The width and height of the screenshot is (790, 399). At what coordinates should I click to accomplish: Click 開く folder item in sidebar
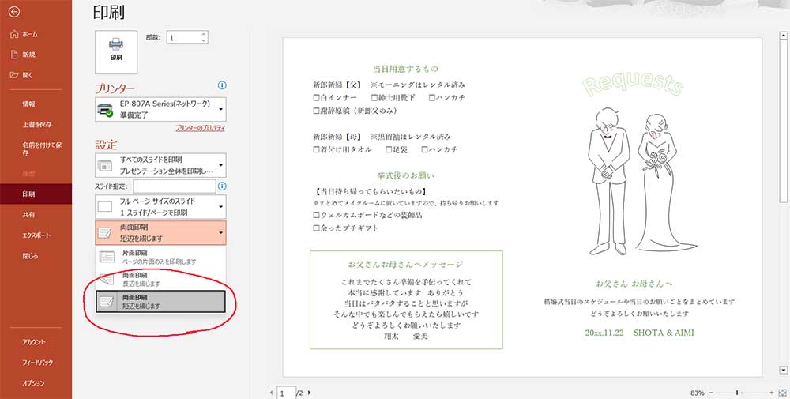29,75
